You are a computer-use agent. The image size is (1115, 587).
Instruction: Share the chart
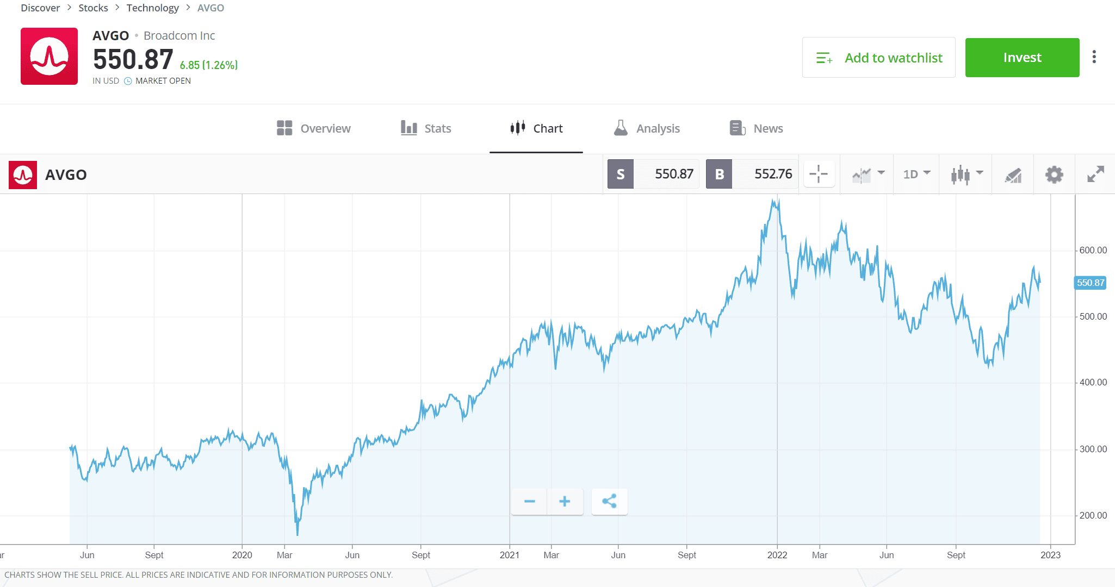609,501
